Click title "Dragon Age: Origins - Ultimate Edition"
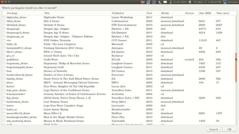Viewport: 239px width, 134px height. [x=68, y=36]
